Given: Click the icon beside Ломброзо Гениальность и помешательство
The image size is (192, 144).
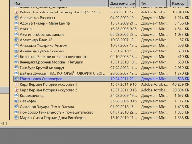Looking at the screenshot, I should click(x=16, y=112).
